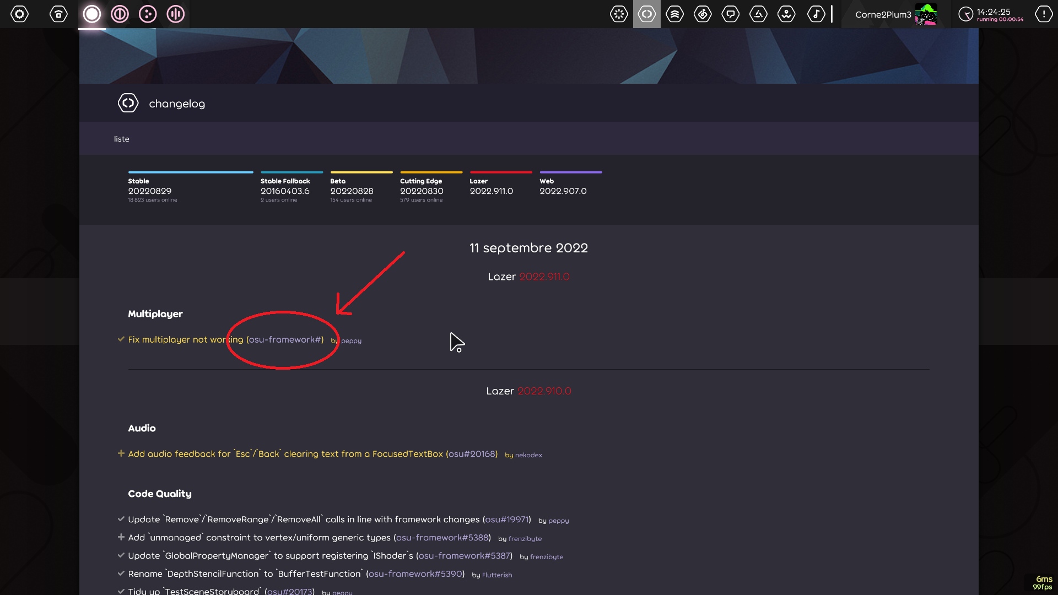Select the osu!taiko ruleset icon
Image resolution: width=1058 pixels, height=595 pixels.
click(x=120, y=14)
